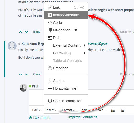Select Link in the Insert menu
134x123 pixels.
tap(66, 7)
